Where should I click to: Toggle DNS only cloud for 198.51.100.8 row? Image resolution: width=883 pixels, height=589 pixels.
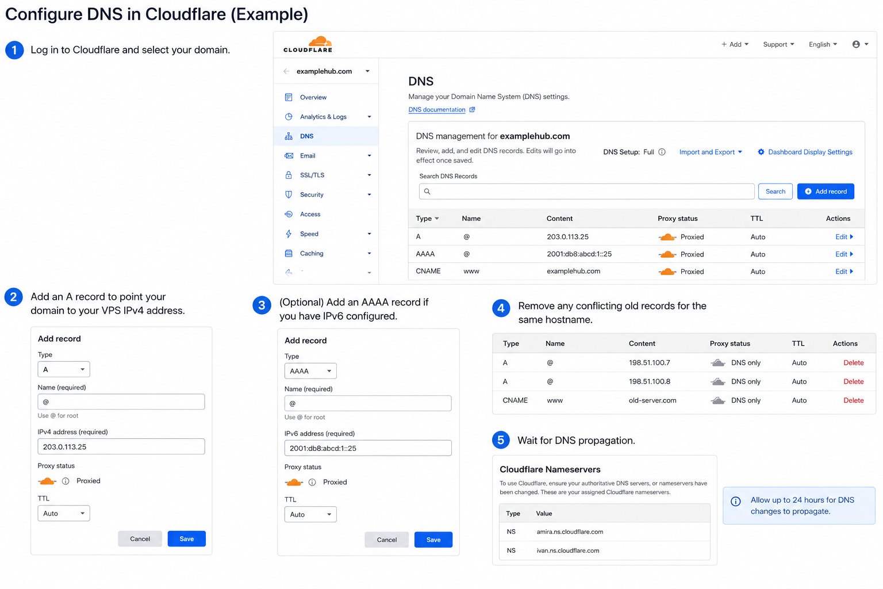pos(718,381)
